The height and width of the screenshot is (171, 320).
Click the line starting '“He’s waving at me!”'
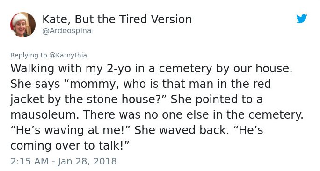click(x=137, y=130)
